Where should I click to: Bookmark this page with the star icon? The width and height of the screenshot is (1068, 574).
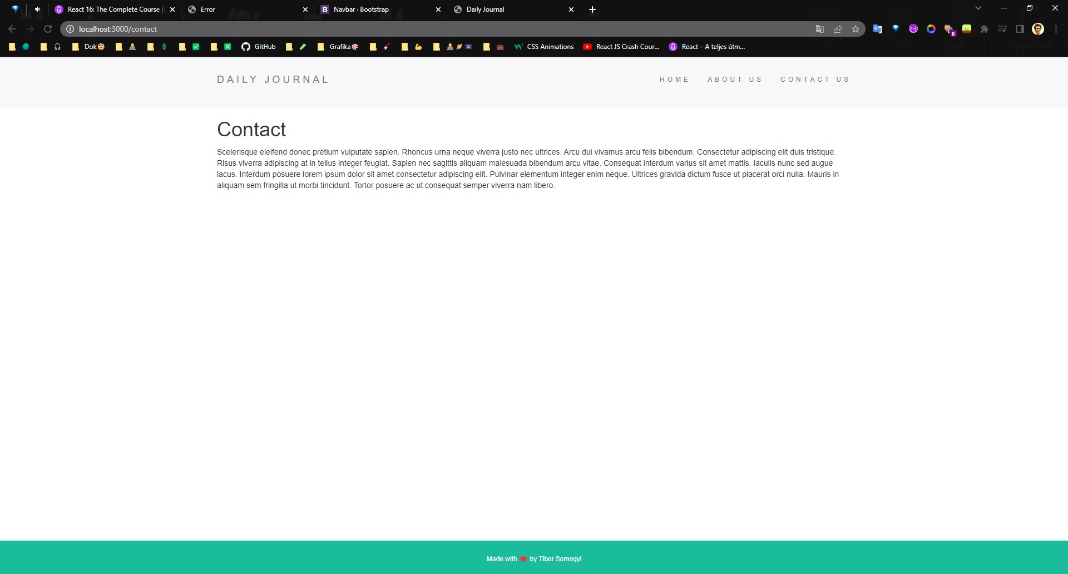(x=856, y=29)
